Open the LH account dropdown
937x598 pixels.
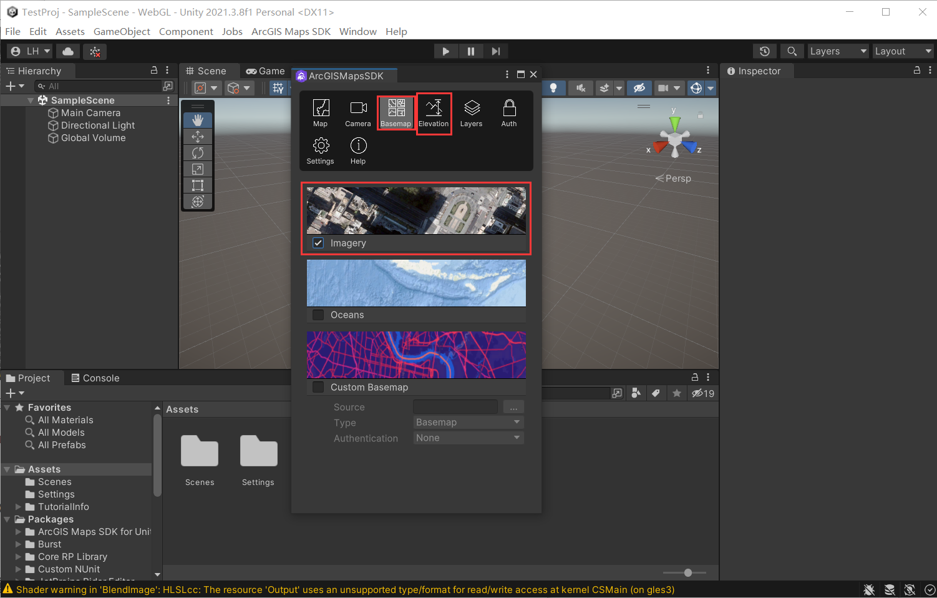coord(31,51)
